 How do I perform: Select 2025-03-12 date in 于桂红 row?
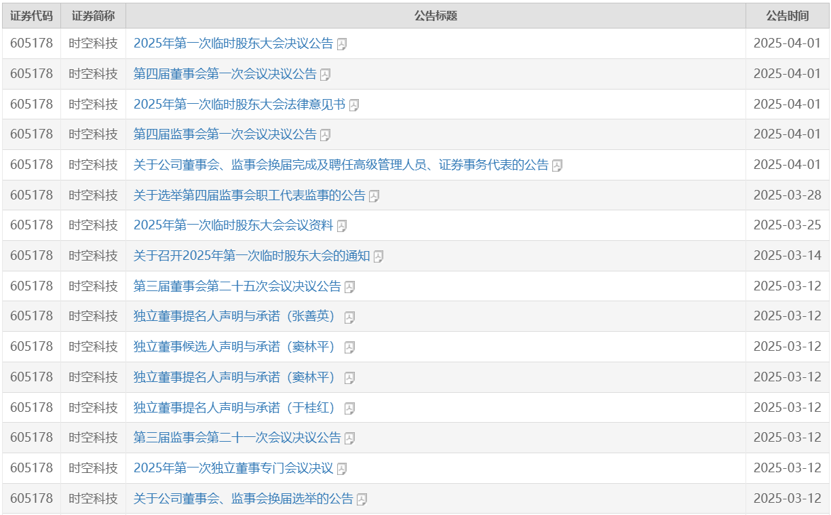tap(787, 408)
